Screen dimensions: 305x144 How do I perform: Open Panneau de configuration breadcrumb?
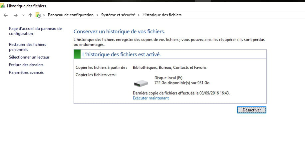[71, 15]
